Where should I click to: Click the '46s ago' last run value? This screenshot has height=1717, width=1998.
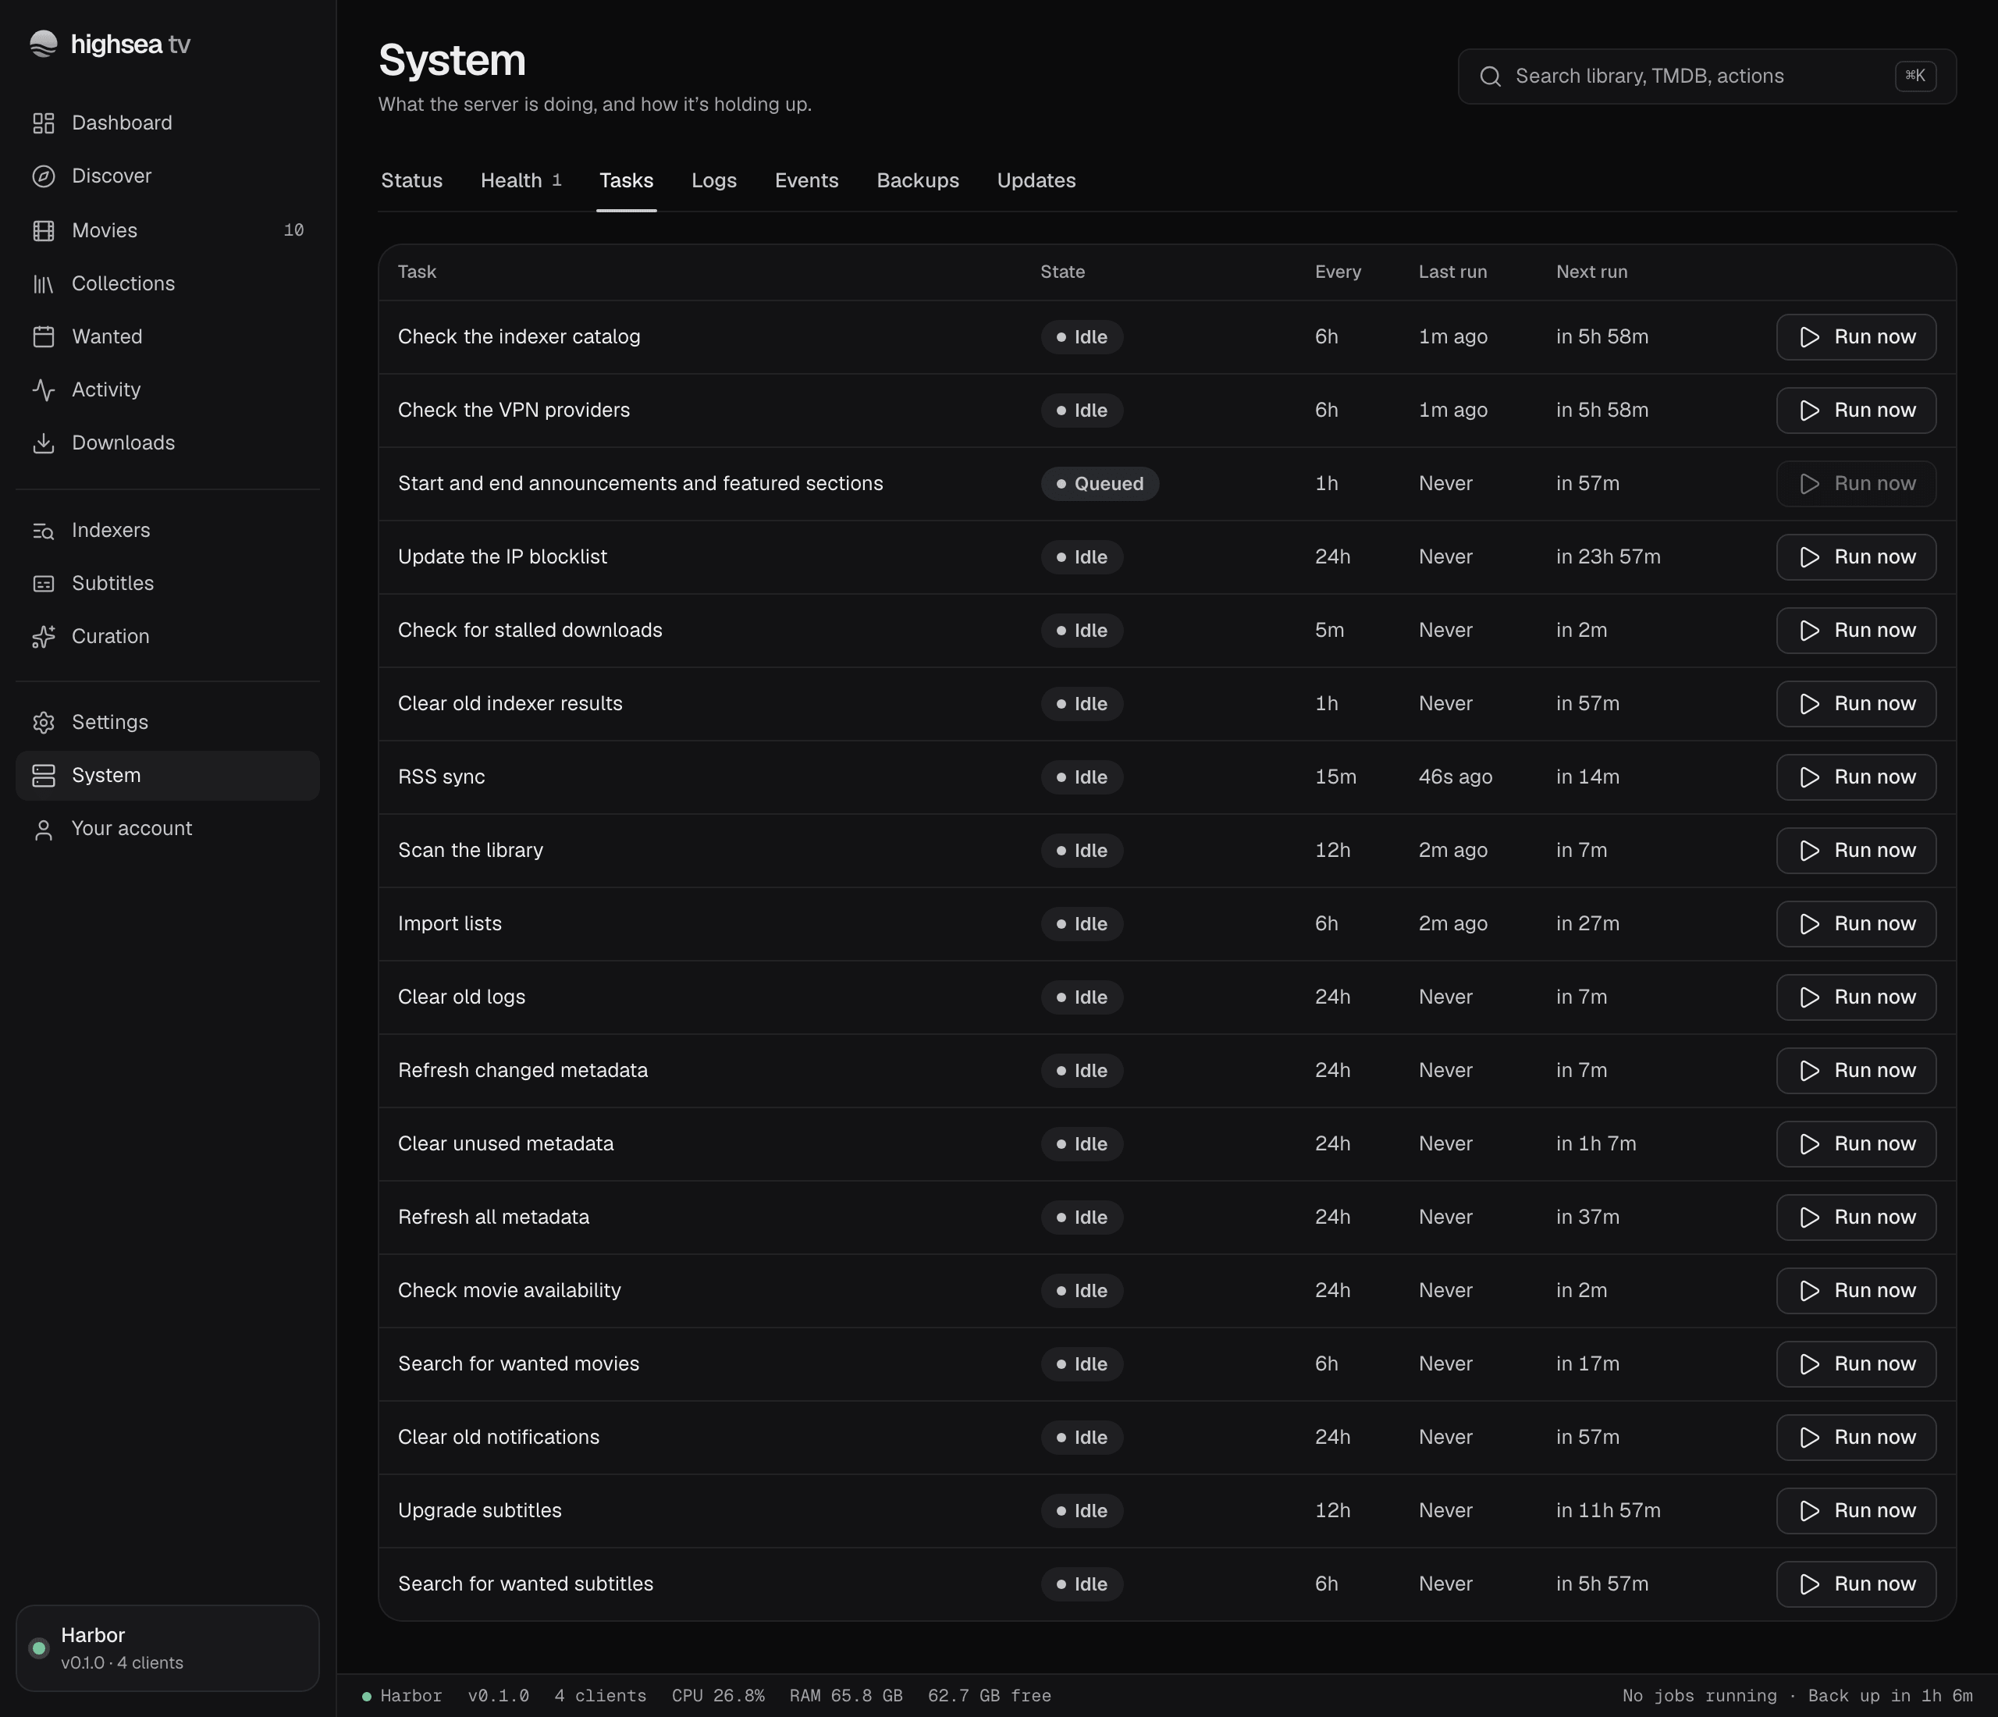pyautogui.click(x=1455, y=777)
